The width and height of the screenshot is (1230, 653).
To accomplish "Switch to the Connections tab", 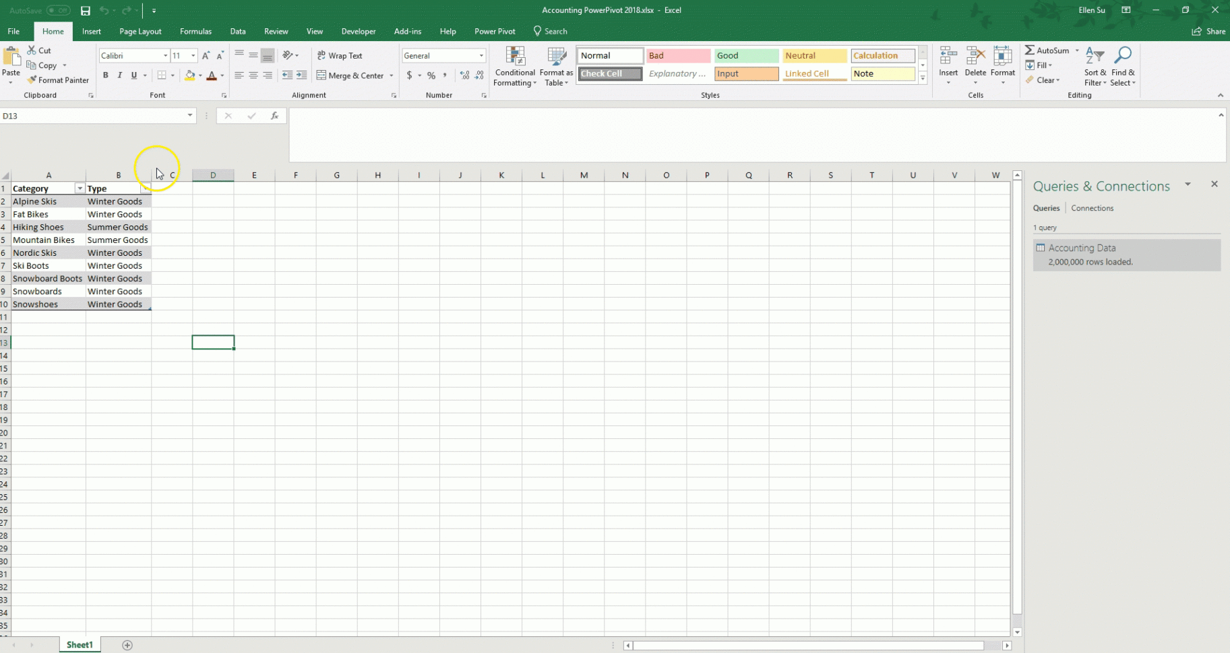I will (1092, 207).
